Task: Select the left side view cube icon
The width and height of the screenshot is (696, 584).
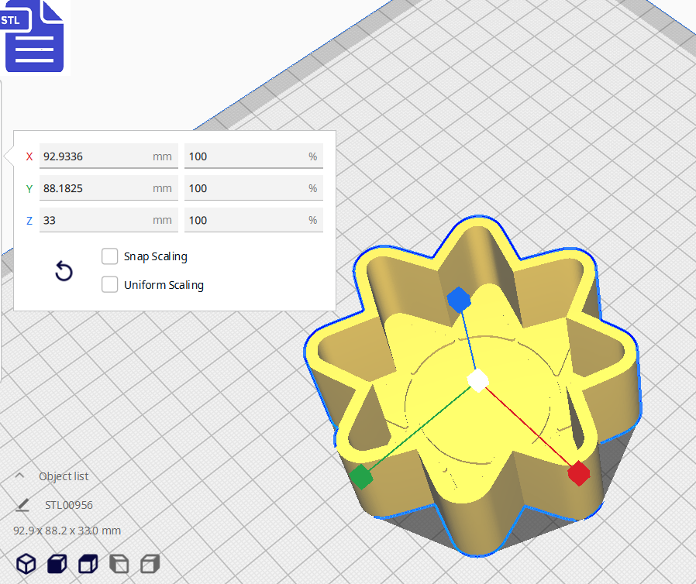Action: (119, 563)
